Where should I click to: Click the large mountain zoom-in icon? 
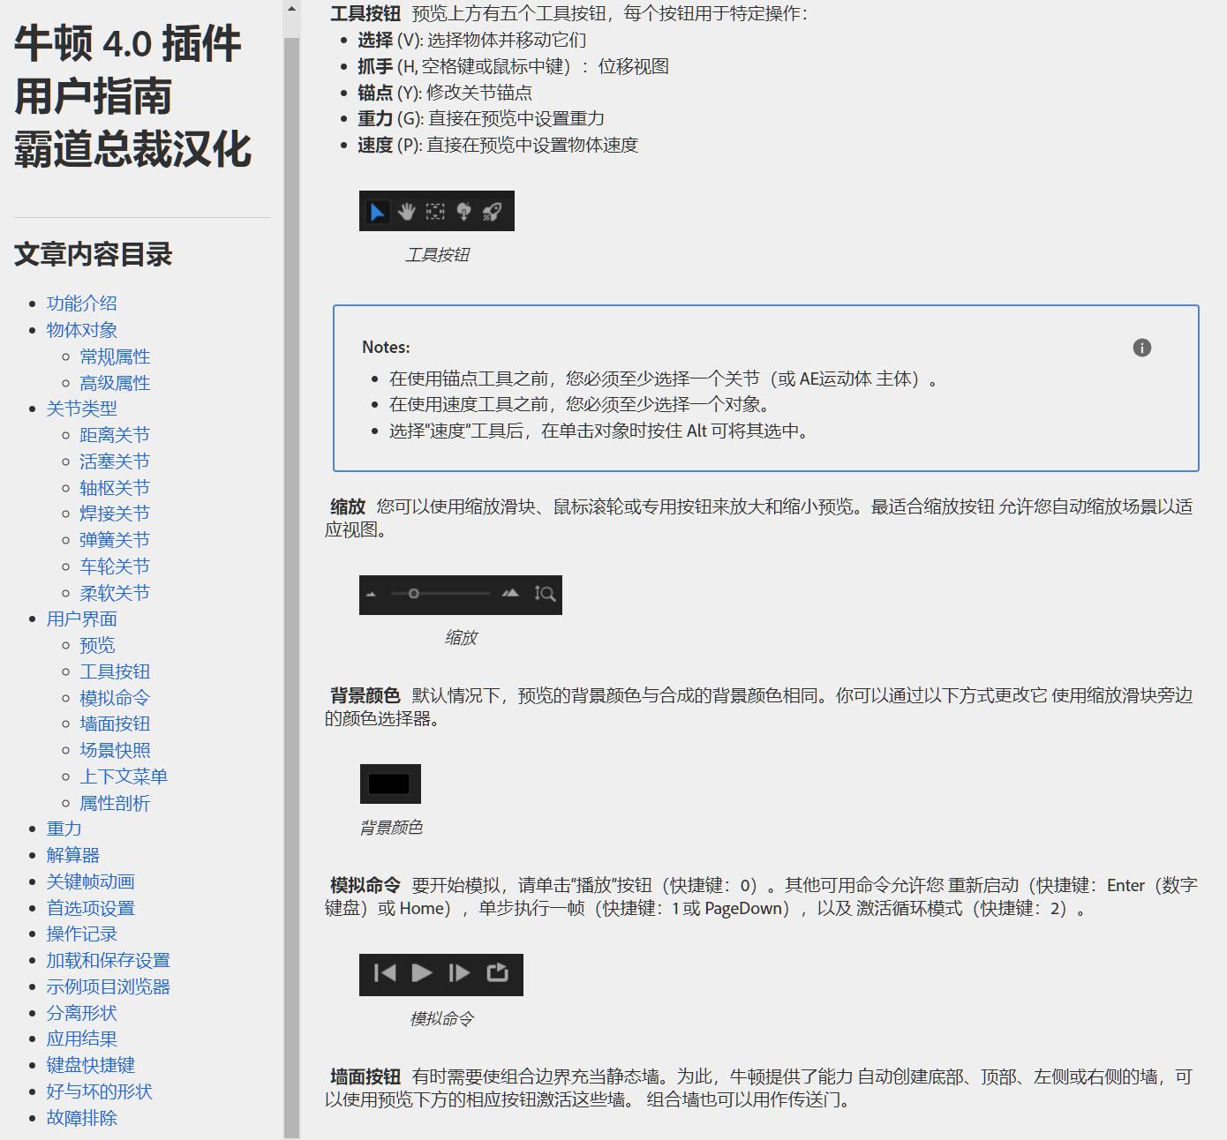(510, 594)
